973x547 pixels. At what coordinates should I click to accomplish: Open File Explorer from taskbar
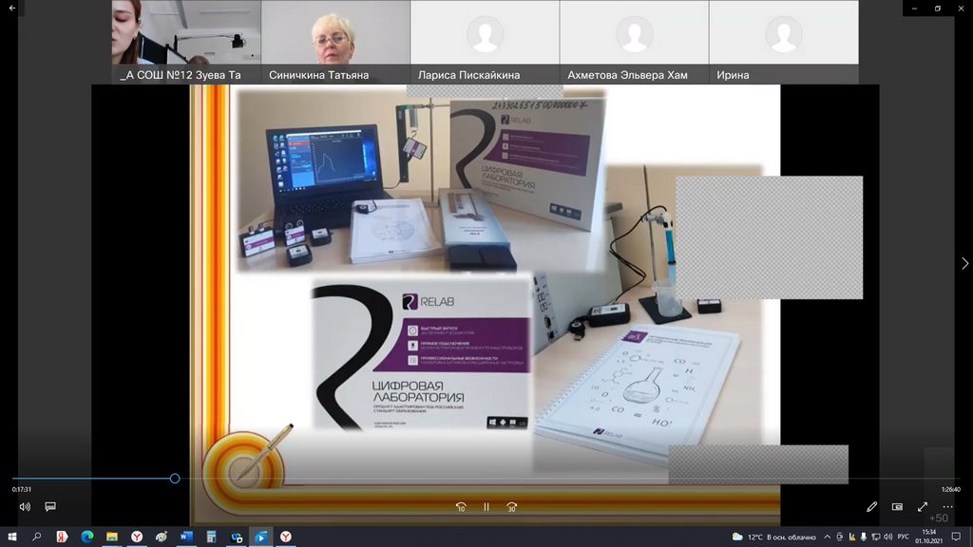click(112, 537)
